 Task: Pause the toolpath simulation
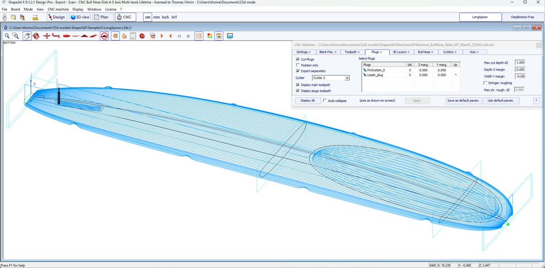point(179,35)
